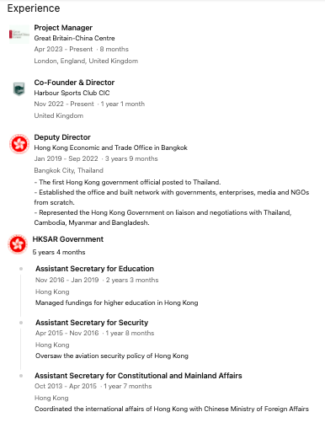Click the aviation security policy description text
This screenshot has width=325, height=428.
coord(112,356)
